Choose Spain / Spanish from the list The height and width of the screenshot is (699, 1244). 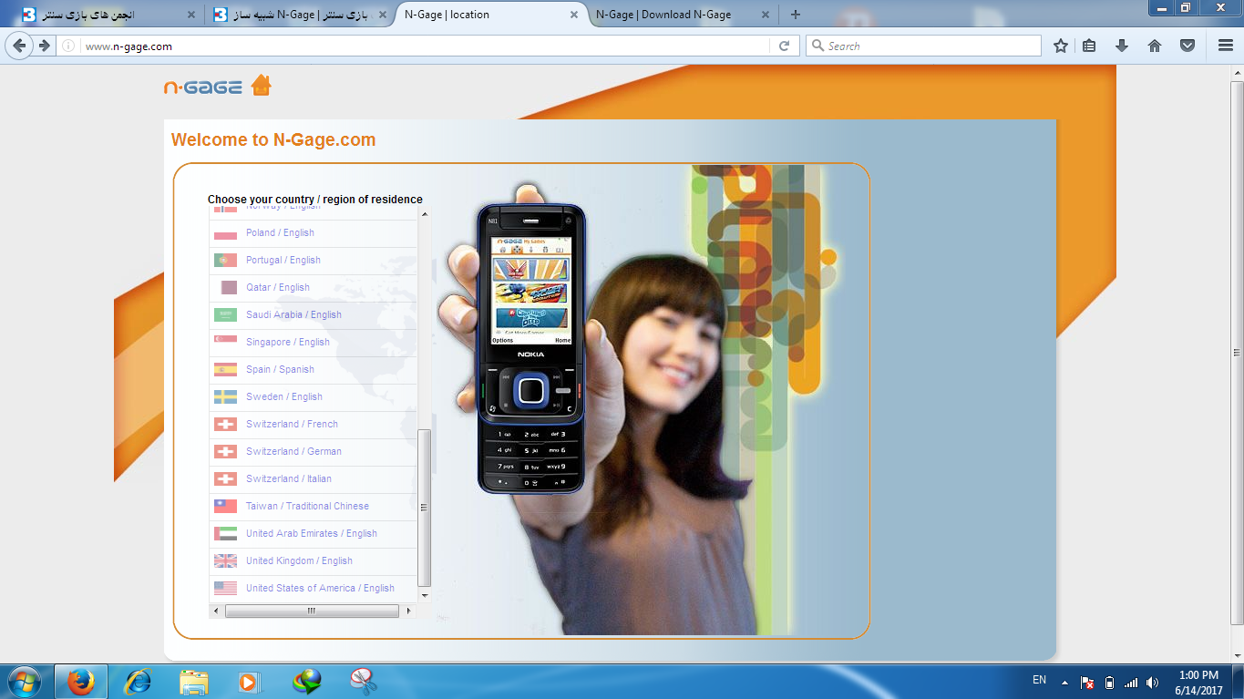click(280, 370)
